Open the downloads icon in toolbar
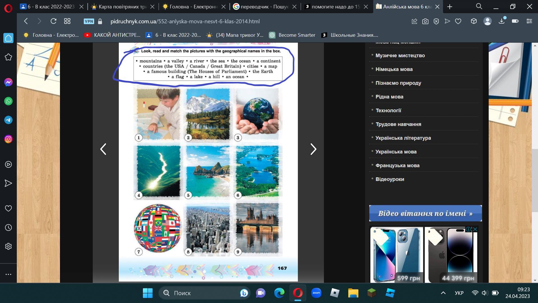 click(502, 21)
